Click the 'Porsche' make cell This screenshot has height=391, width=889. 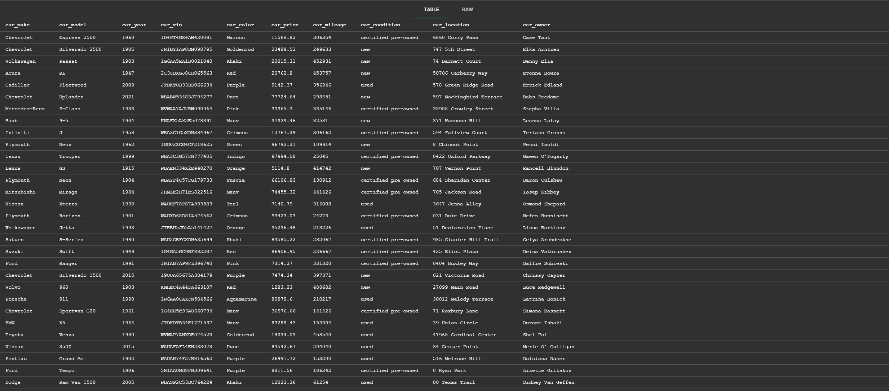[x=16, y=299]
